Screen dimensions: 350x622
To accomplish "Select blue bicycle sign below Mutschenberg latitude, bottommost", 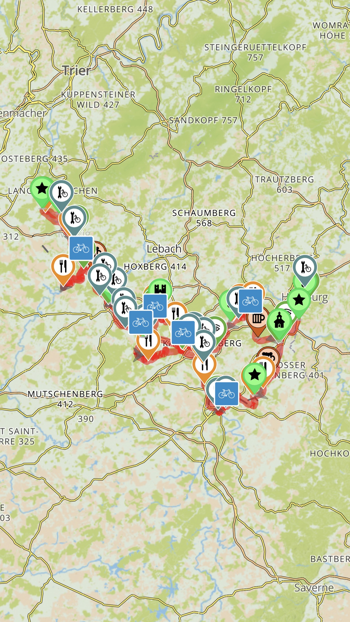I will pyautogui.click(x=227, y=394).
